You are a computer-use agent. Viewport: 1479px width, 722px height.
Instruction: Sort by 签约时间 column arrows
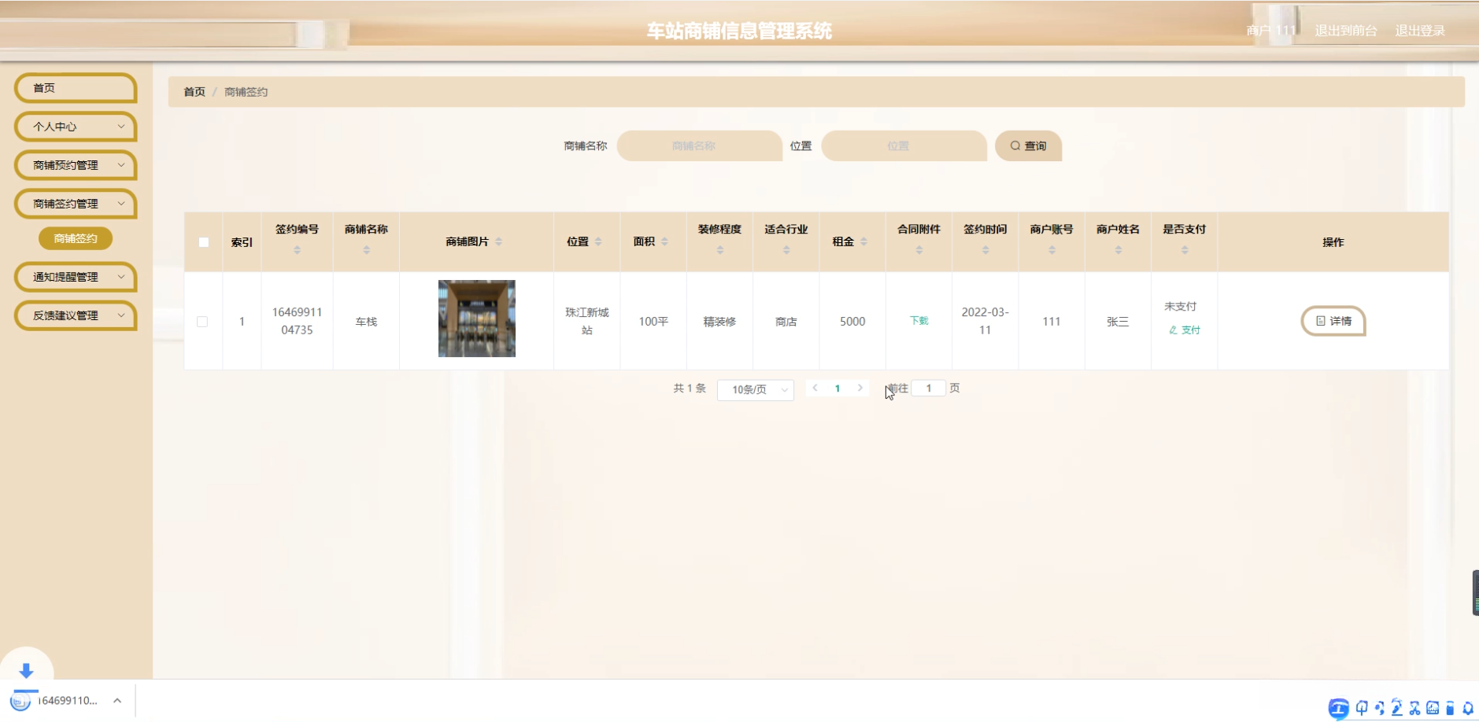[985, 250]
